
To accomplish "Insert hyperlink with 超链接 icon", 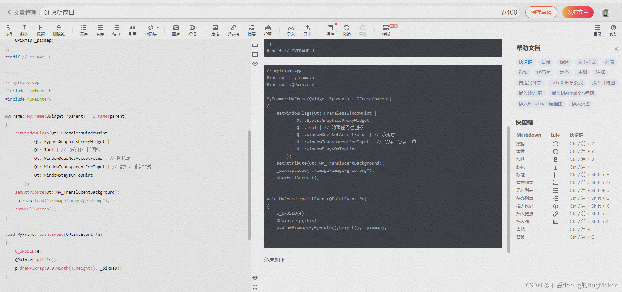I will (233, 30).
